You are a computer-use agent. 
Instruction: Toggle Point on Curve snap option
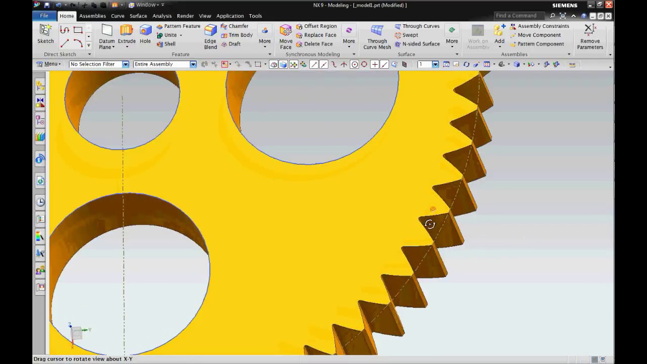384,64
